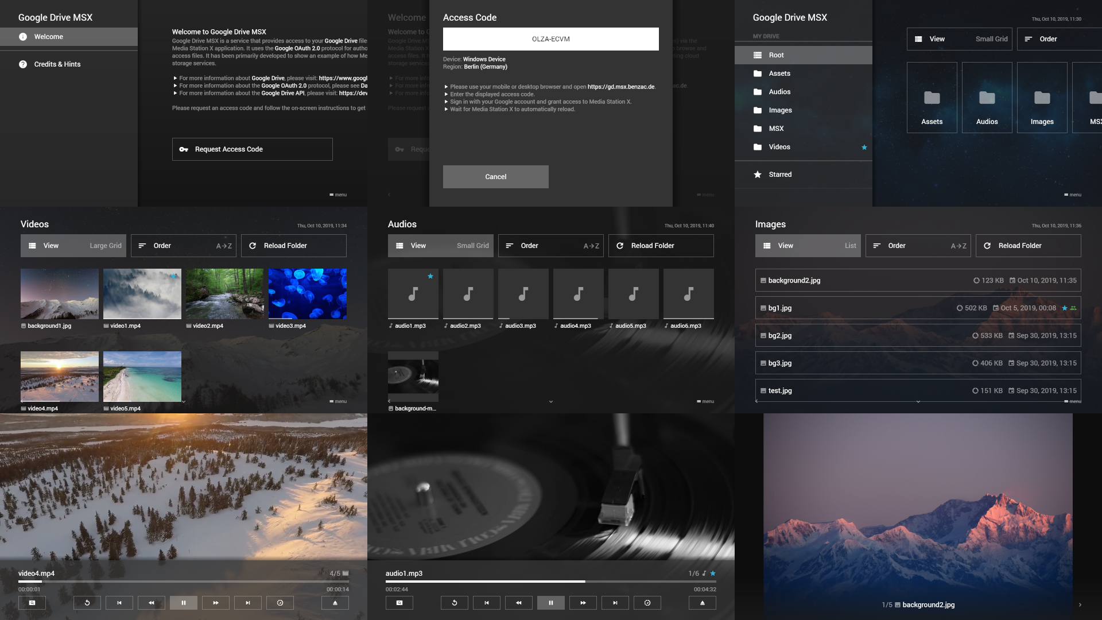Click the Assets folder icon in sidebar
Viewport: 1102px width, 620px height.
coord(758,73)
